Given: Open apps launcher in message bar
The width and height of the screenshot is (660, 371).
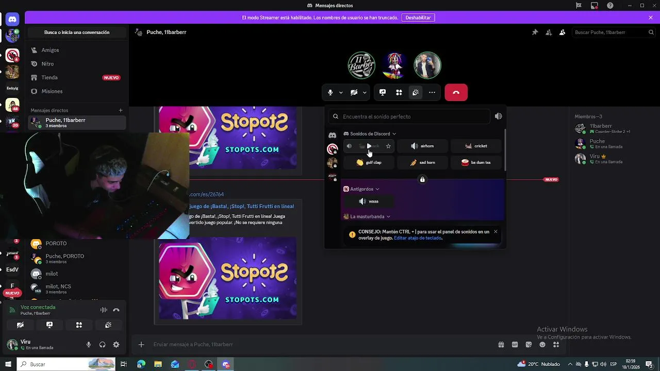Looking at the screenshot, I should 556,344.
